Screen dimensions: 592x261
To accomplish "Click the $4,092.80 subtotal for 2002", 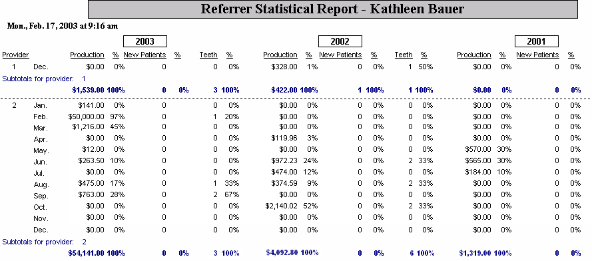I will 282,252.
